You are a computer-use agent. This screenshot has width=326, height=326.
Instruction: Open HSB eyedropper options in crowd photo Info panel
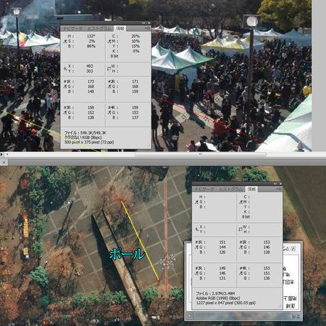65,41
